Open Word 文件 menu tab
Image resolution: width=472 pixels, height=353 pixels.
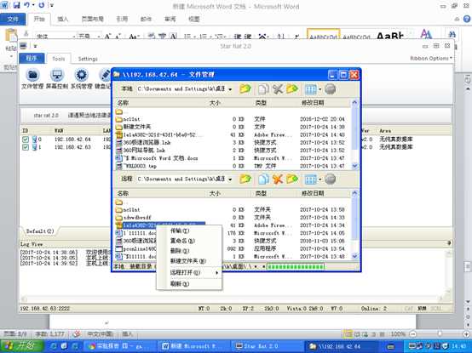tap(13, 19)
